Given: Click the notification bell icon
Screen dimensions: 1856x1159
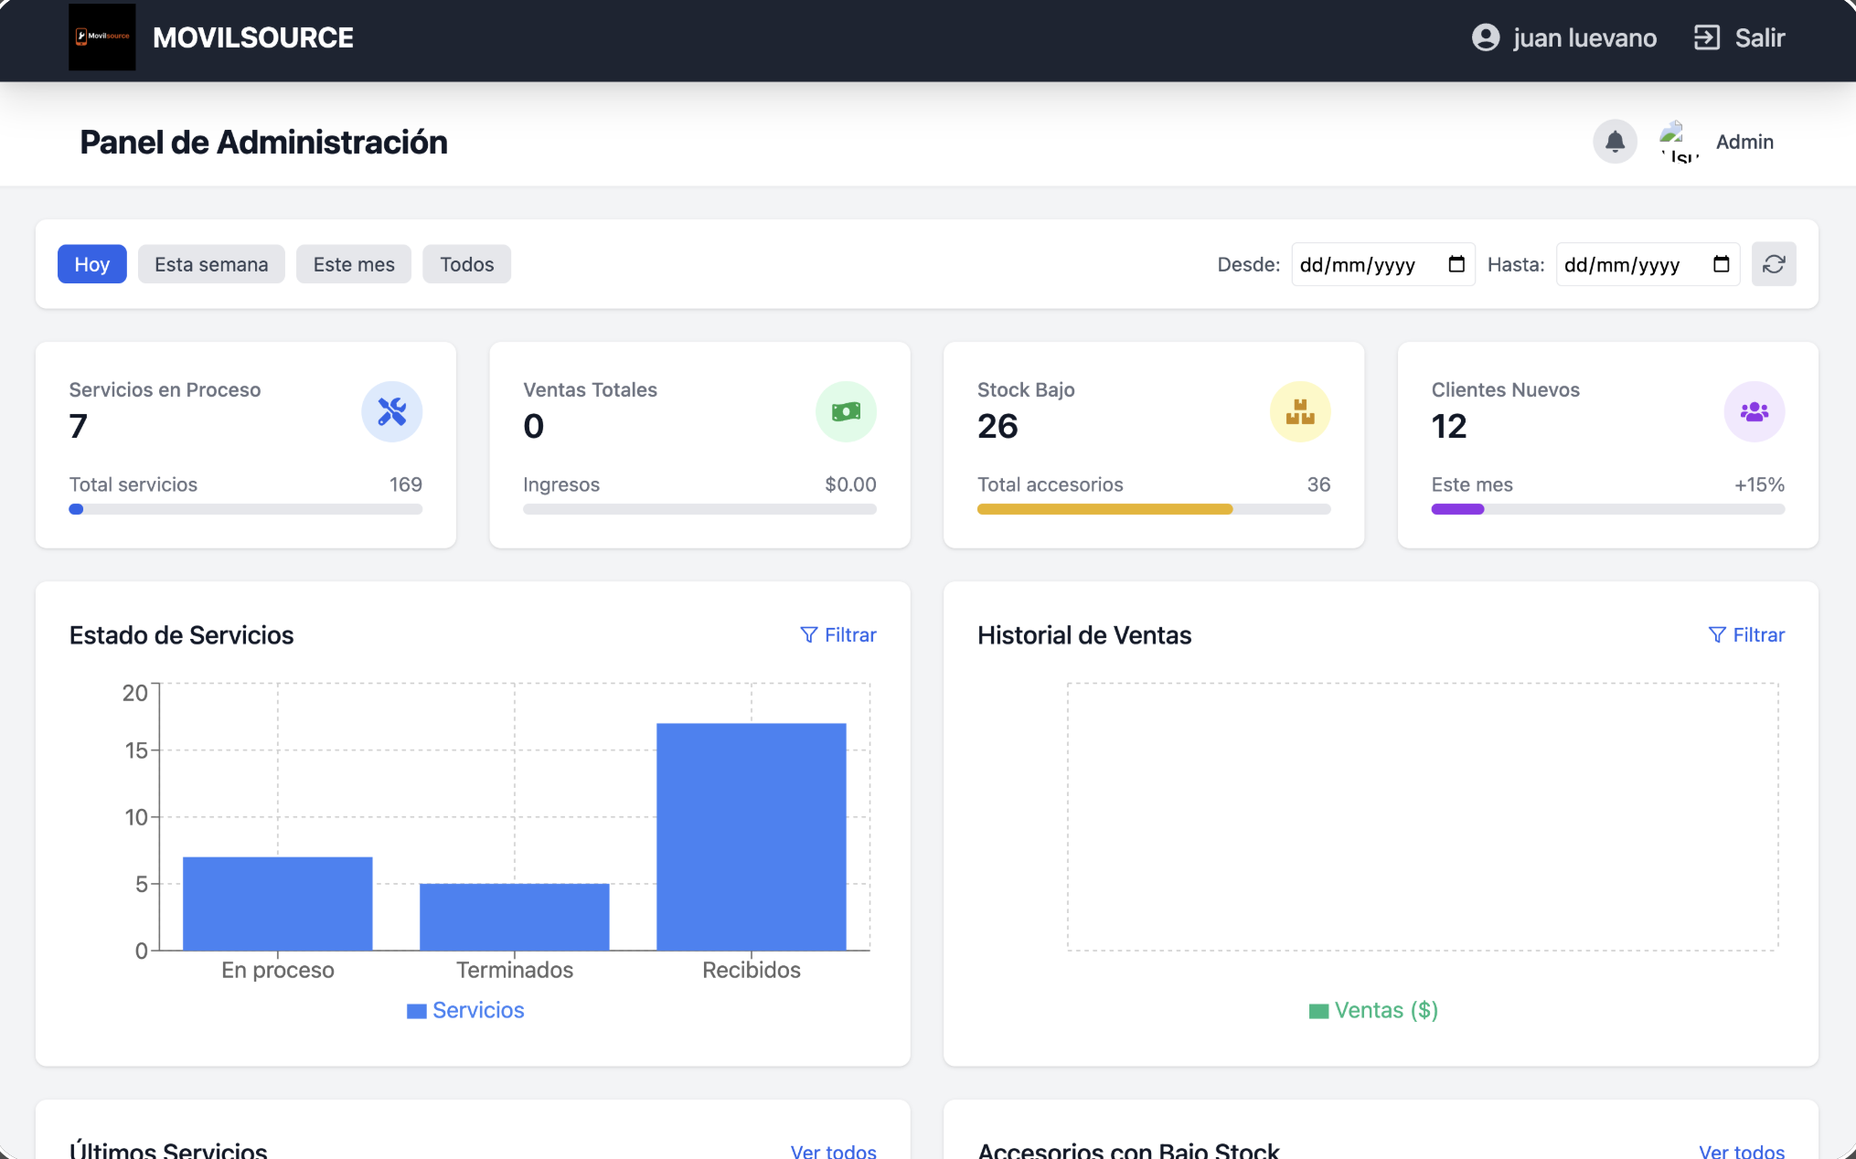Looking at the screenshot, I should (x=1615, y=142).
